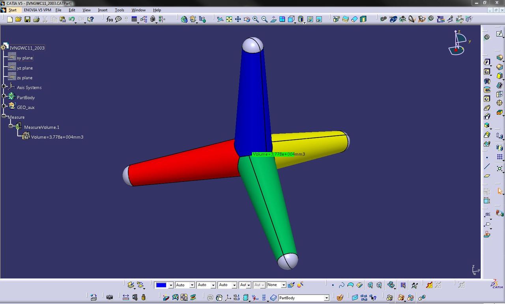
Task: Click the Capture camera icon
Action: click(110, 297)
